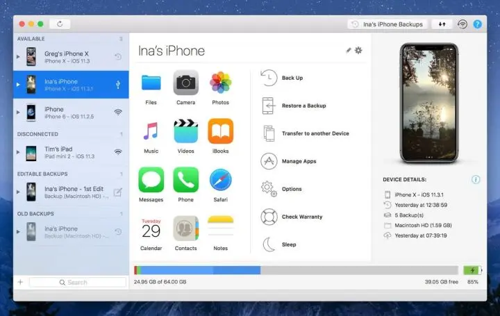Click the iPhone lock screen preview image
Screen dimensions: 500x316
click(429, 103)
